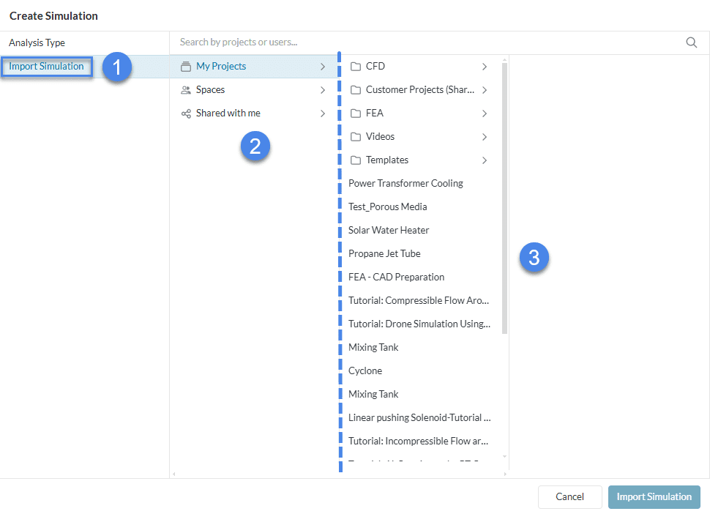
Task: Click the project list vertical scrollbar
Action: click(504, 198)
